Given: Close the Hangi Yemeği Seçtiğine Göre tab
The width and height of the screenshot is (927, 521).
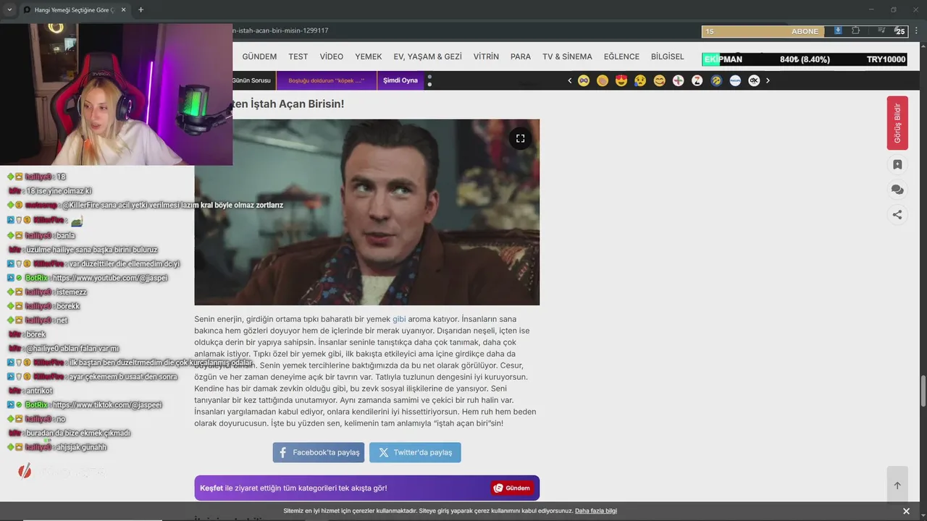Looking at the screenshot, I should tap(122, 10).
